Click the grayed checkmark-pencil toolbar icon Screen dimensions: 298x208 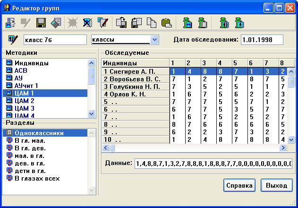pyautogui.click(x=26, y=23)
